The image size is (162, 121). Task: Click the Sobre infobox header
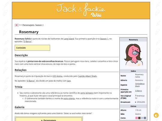133,71
